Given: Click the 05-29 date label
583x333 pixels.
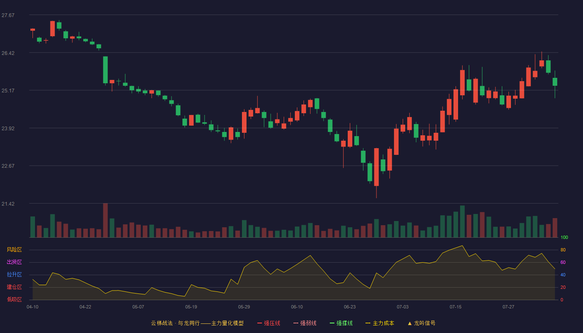Looking at the screenshot, I should pyautogui.click(x=244, y=307).
